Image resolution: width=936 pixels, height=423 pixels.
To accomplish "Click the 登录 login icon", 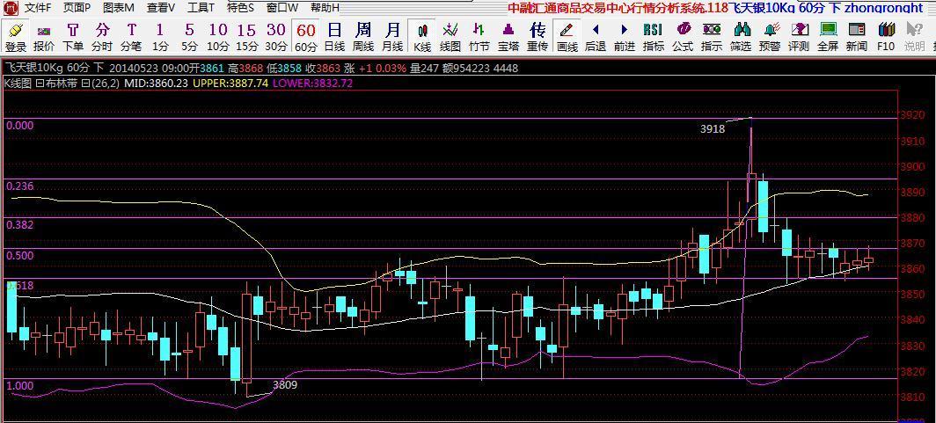I will click(x=15, y=36).
